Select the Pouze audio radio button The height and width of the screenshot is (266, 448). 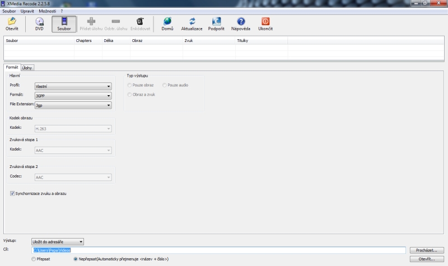[x=164, y=85]
